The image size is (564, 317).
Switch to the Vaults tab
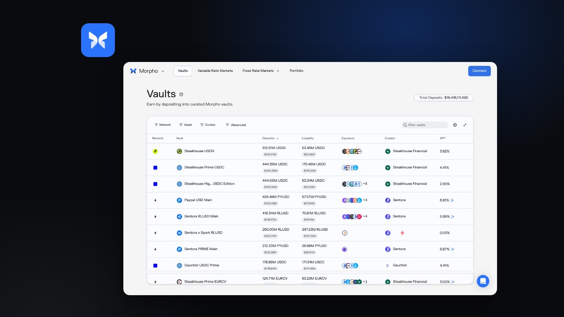pyautogui.click(x=183, y=71)
